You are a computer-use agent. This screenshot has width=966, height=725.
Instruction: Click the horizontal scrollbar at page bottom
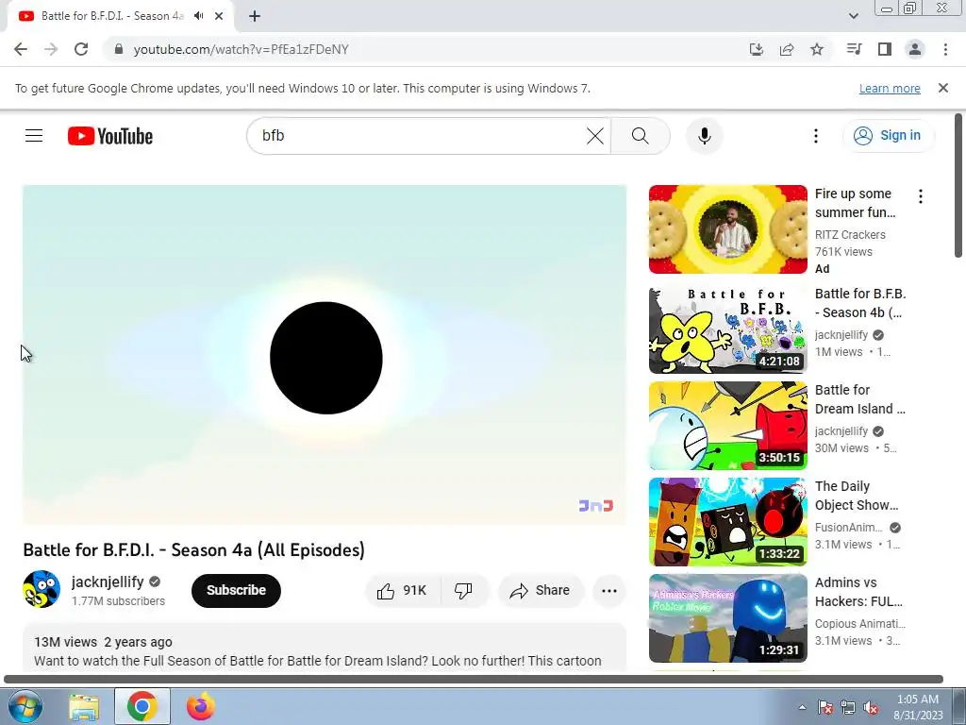click(x=474, y=680)
